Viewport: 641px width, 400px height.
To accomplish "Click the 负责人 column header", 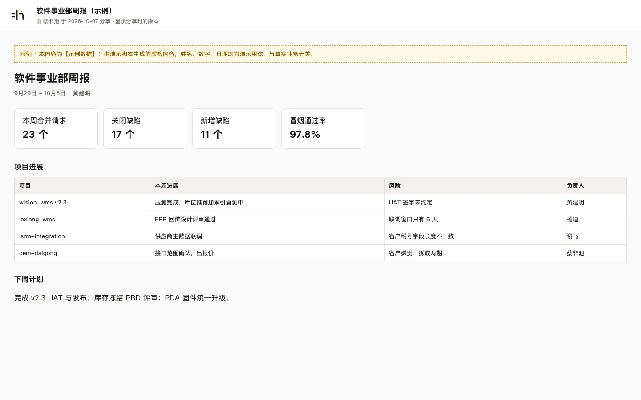I will coord(594,186).
